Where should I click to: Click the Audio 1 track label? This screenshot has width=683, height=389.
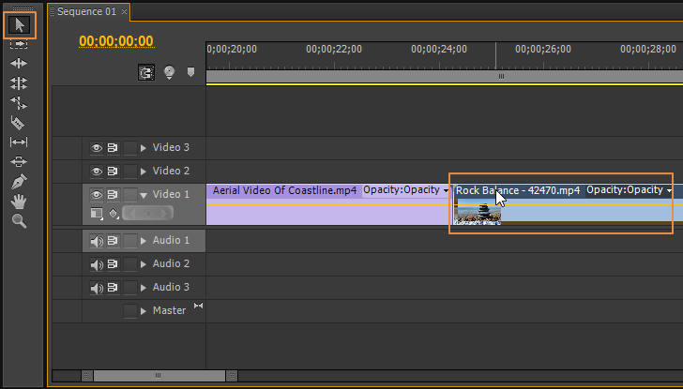coord(171,240)
